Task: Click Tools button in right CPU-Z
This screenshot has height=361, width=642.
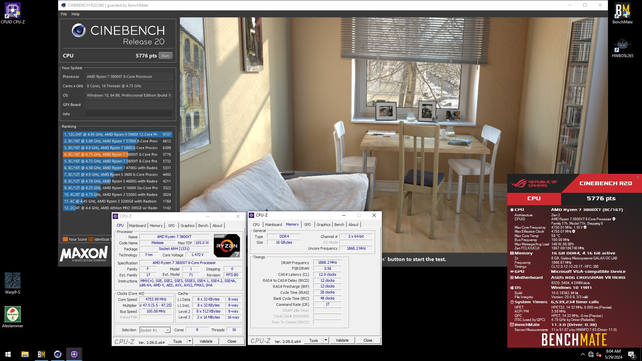Action: point(314,340)
